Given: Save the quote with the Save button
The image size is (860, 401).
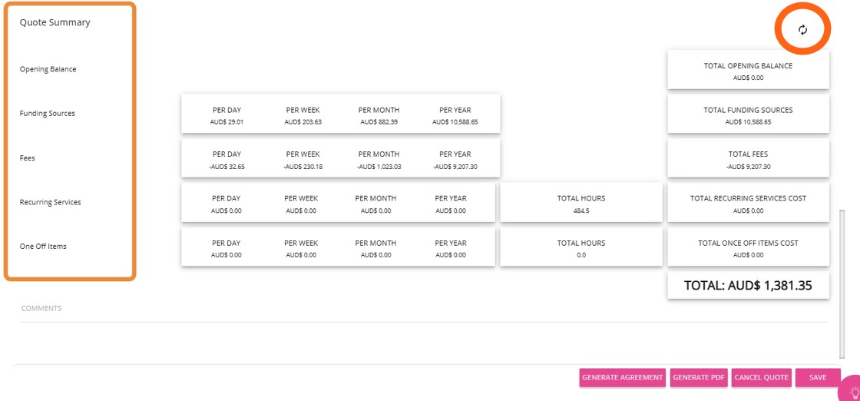Looking at the screenshot, I should coord(818,377).
